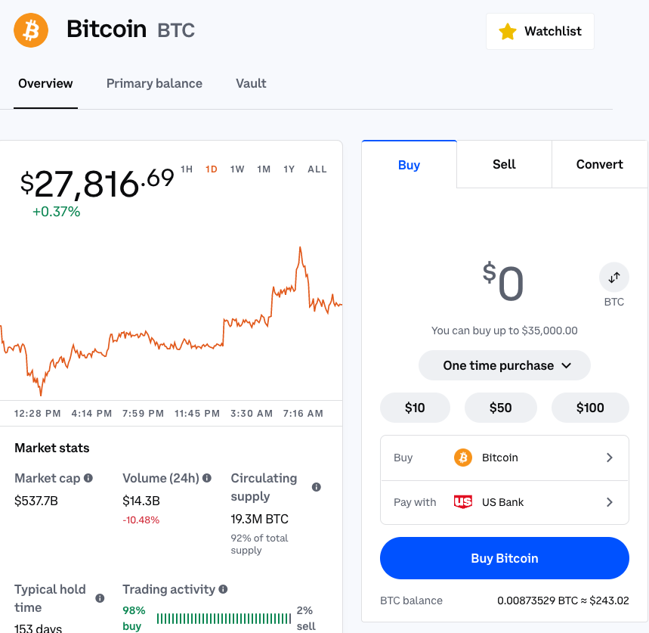The height and width of the screenshot is (633, 649).
Task: Click the Bitcoin logo in the page header
Action: click(30, 30)
